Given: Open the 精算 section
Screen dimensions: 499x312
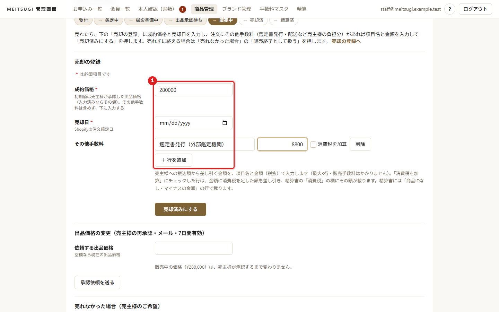Looking at the screenshot, I should point(302,9).
